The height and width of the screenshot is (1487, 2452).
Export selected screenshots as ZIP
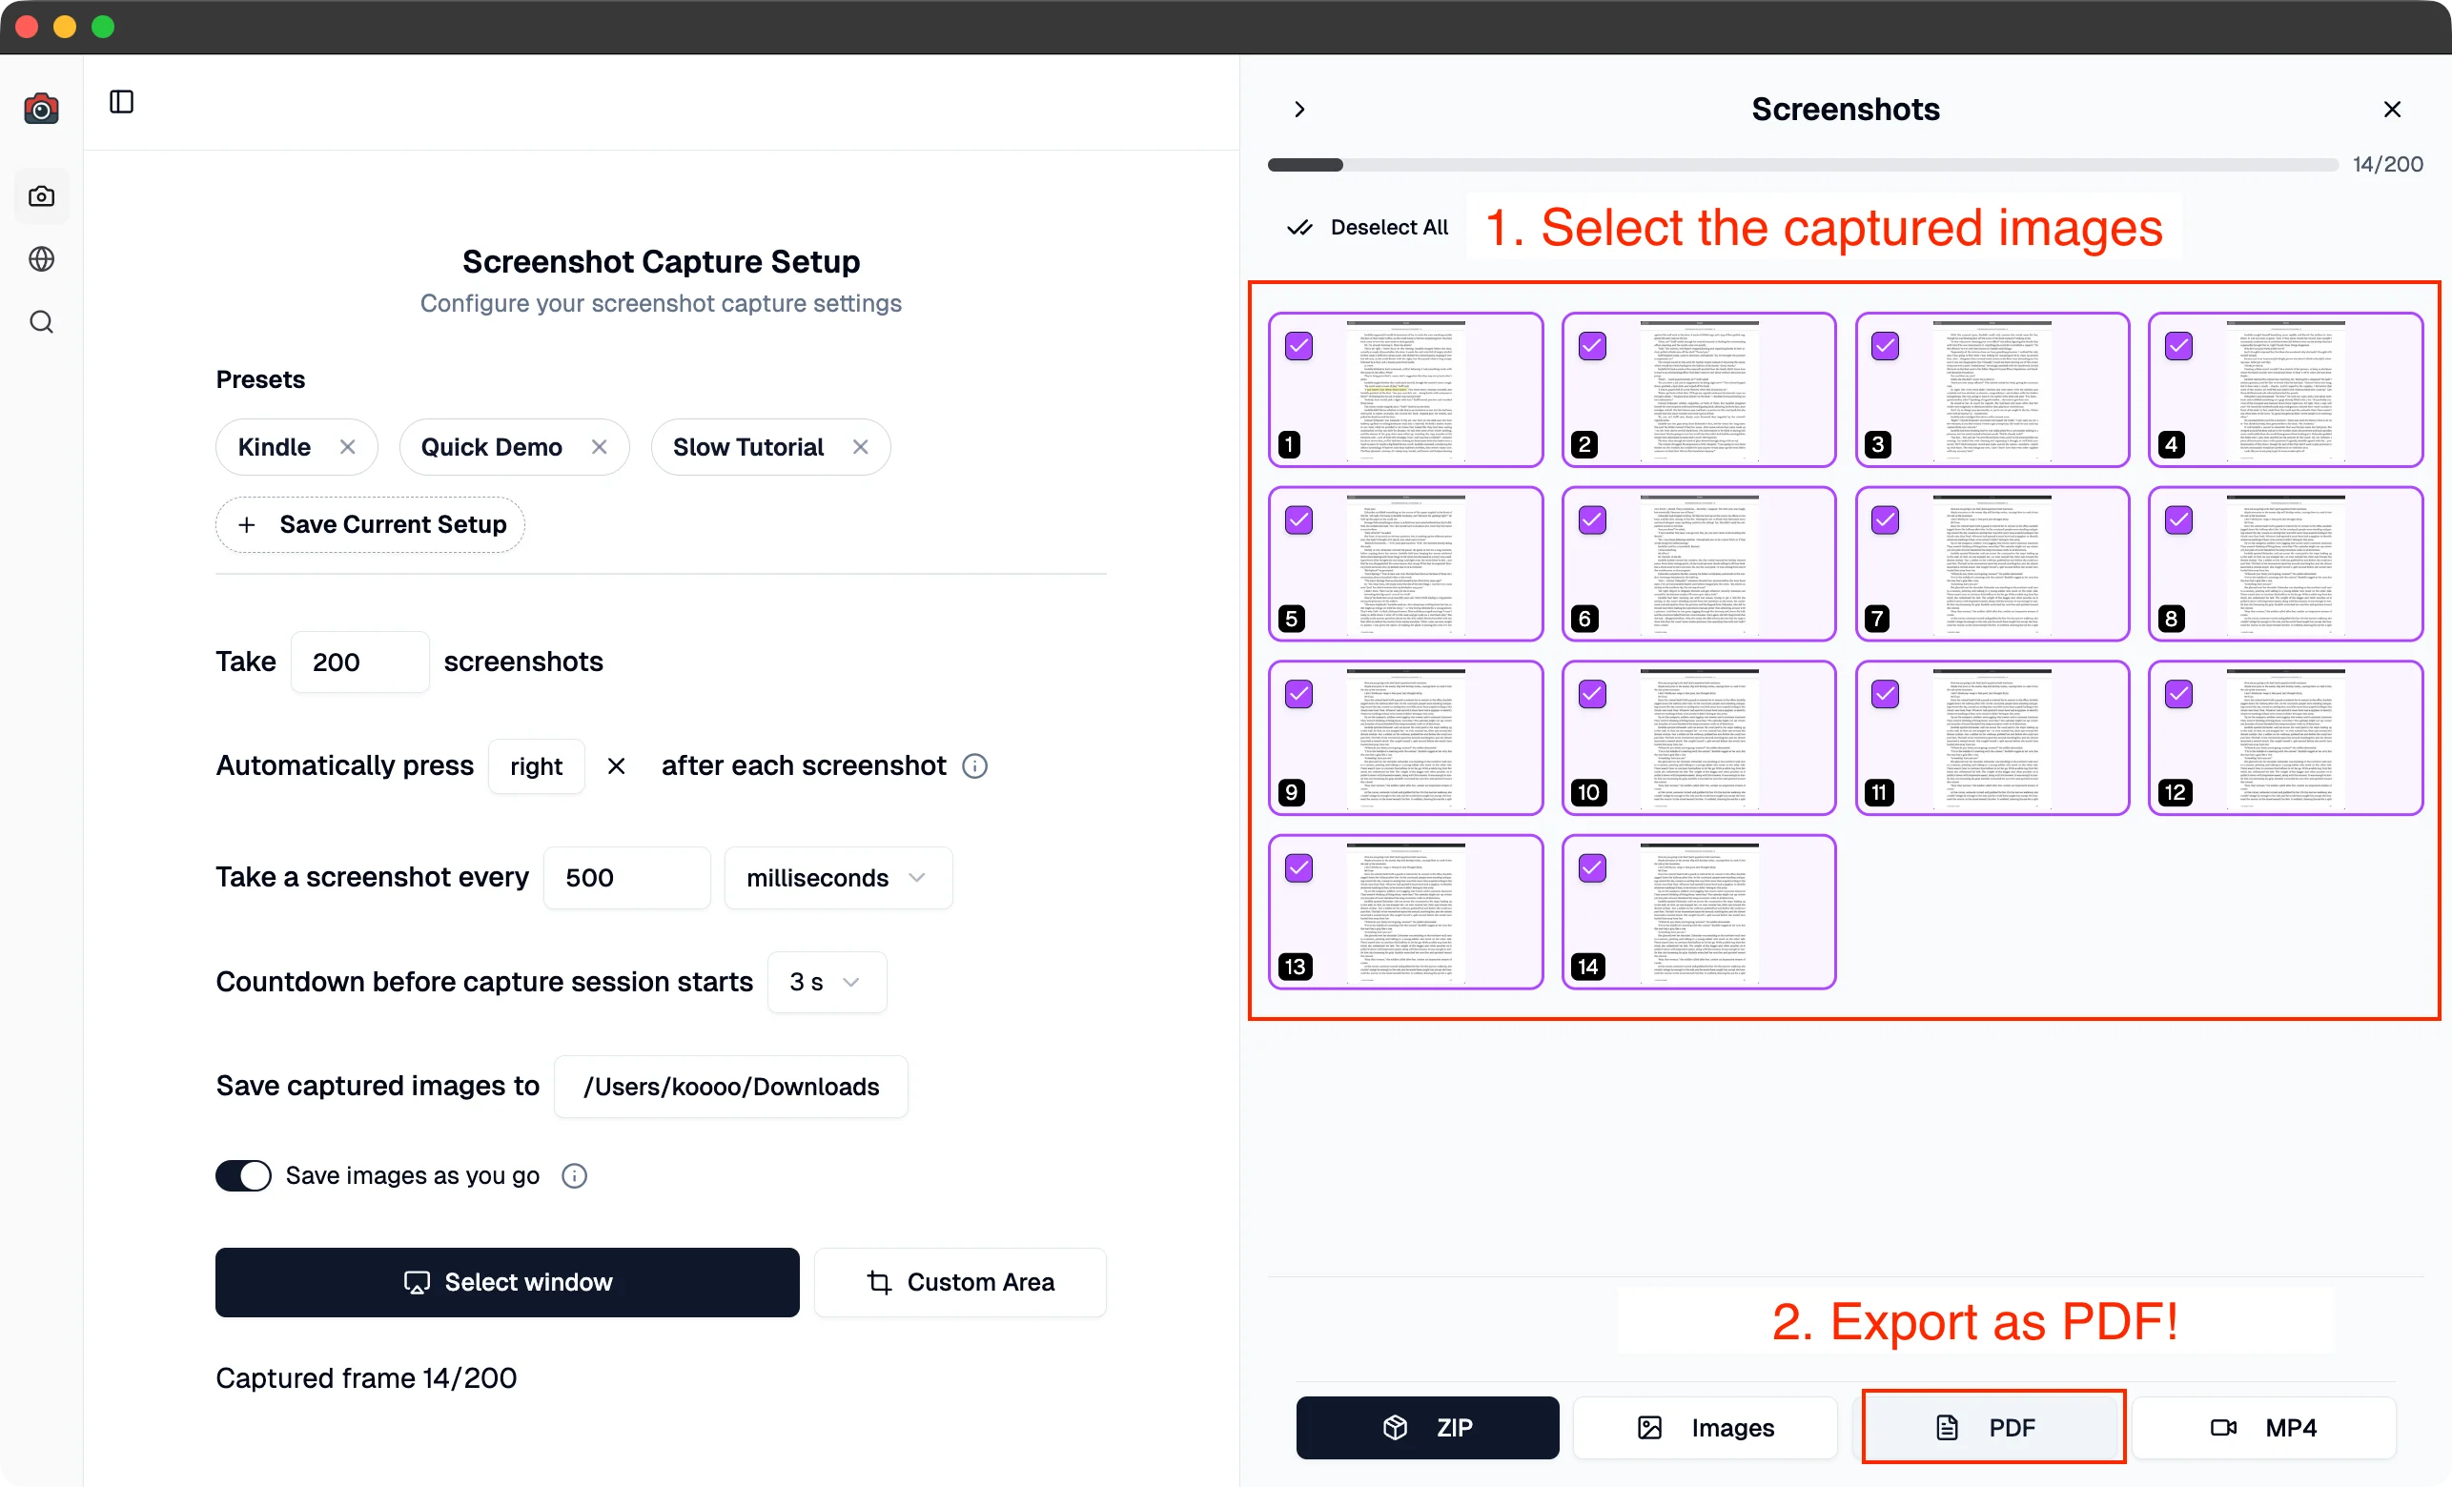(1425, 1427)
